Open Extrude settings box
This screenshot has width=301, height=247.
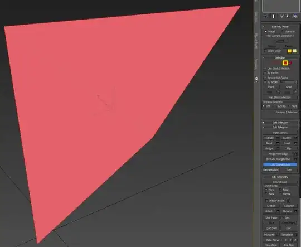[278, 138]
